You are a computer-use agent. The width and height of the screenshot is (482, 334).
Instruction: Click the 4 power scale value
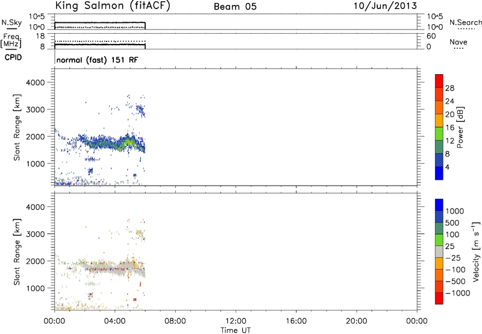tap(448, 167)
